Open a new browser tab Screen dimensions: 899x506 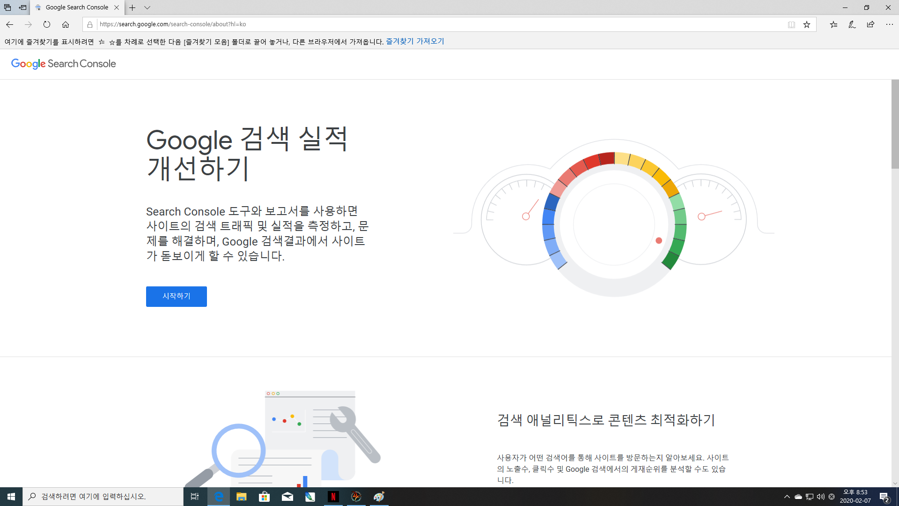[133, 7]
